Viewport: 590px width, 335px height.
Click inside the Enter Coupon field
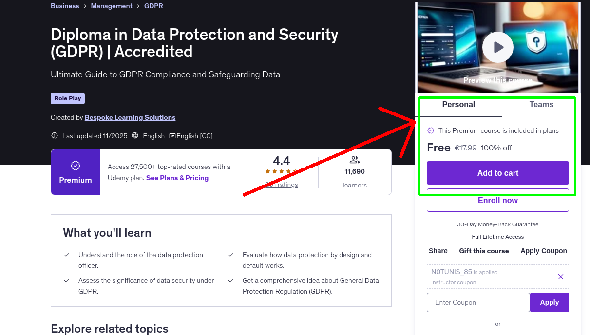tap(477, 302)
